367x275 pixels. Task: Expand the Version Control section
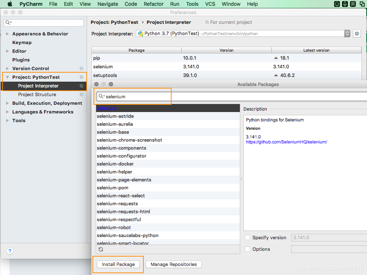tap(7, 68)
